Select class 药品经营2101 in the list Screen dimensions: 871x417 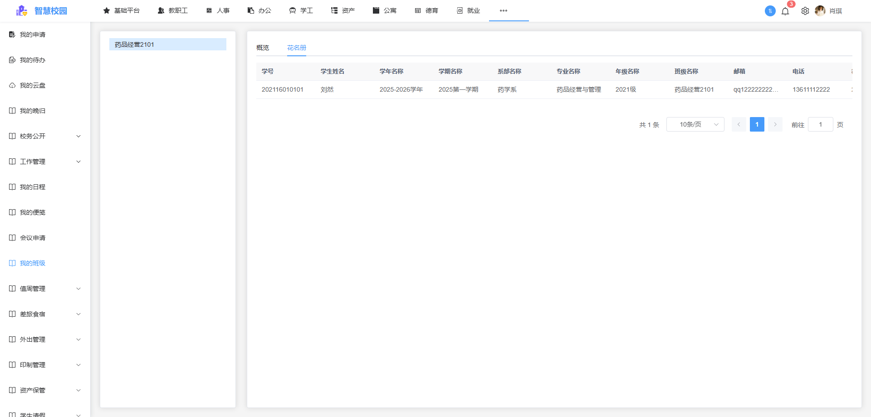pyautogui.click(x=167, y=44)
